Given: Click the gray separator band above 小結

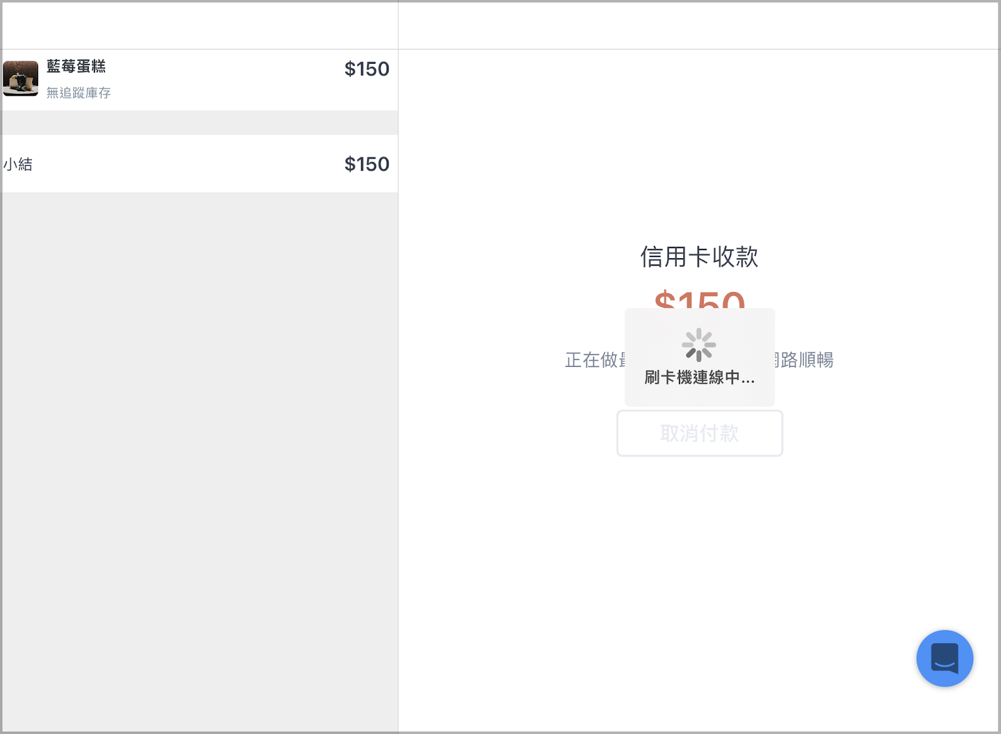Looking at the screenshot, I should pyautogui.click(x=200, y=123).
